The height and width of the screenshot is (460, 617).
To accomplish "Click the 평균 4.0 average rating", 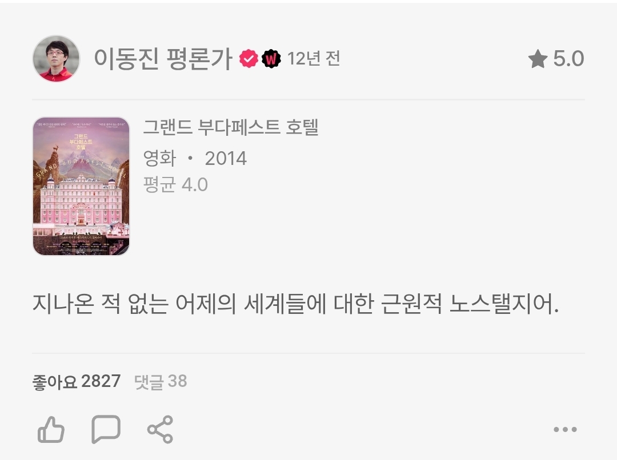I will tap(175, 184).
